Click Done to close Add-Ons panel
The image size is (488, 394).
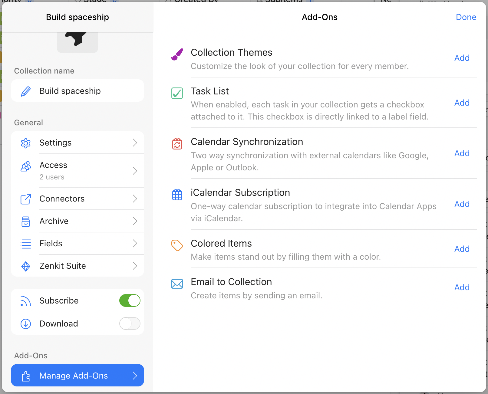click(466, 17)
